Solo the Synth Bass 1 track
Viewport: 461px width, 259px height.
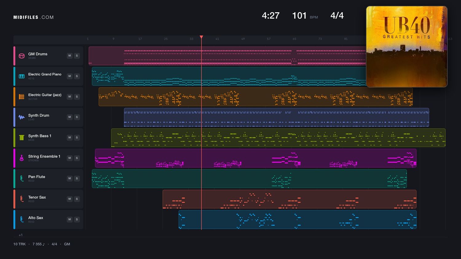tap(77, 137)
